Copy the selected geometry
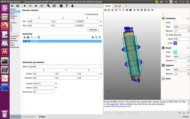 [39, 38]
